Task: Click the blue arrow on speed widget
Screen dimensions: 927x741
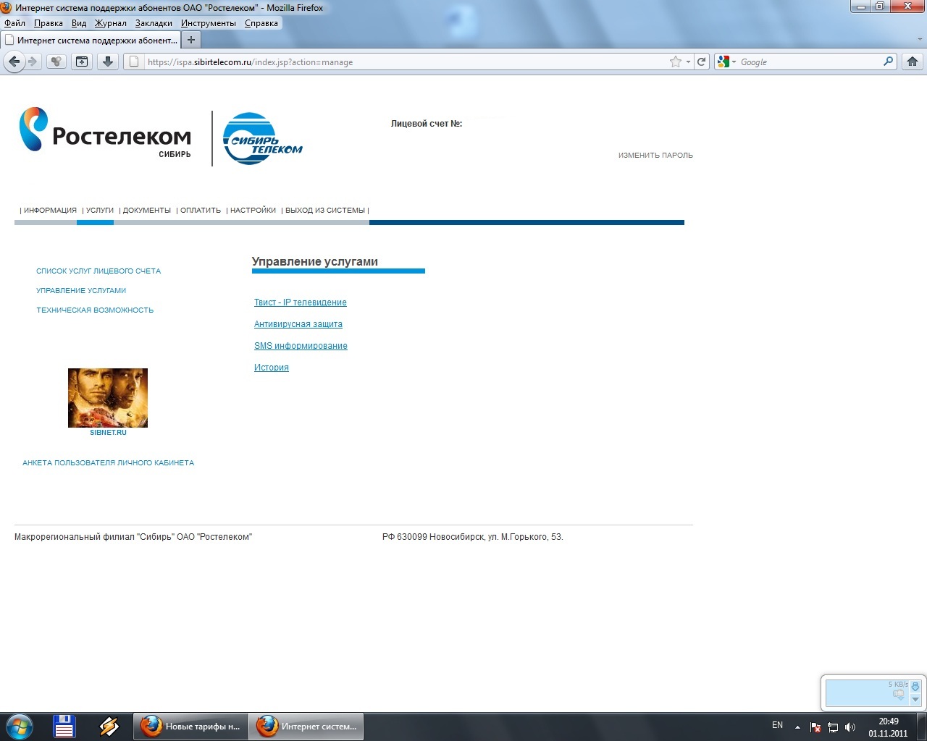Action: 915,687
